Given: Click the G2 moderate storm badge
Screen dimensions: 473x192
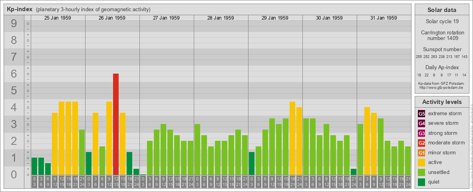Looking at the screenshot, I should coord(421,143).
